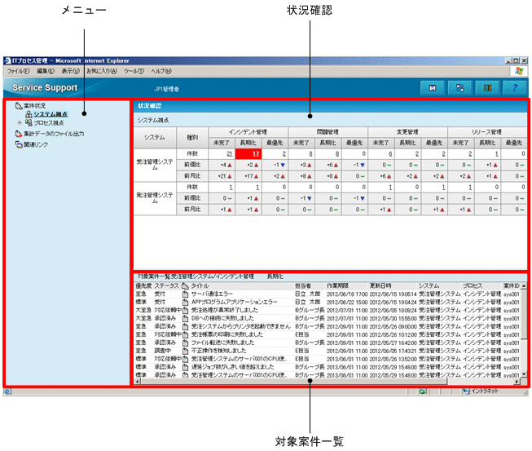Viewport: 532px width, 451px height.
Task: Click 受注管理システム インシデント管理 最優先 count 2
Action: [284, 154]
